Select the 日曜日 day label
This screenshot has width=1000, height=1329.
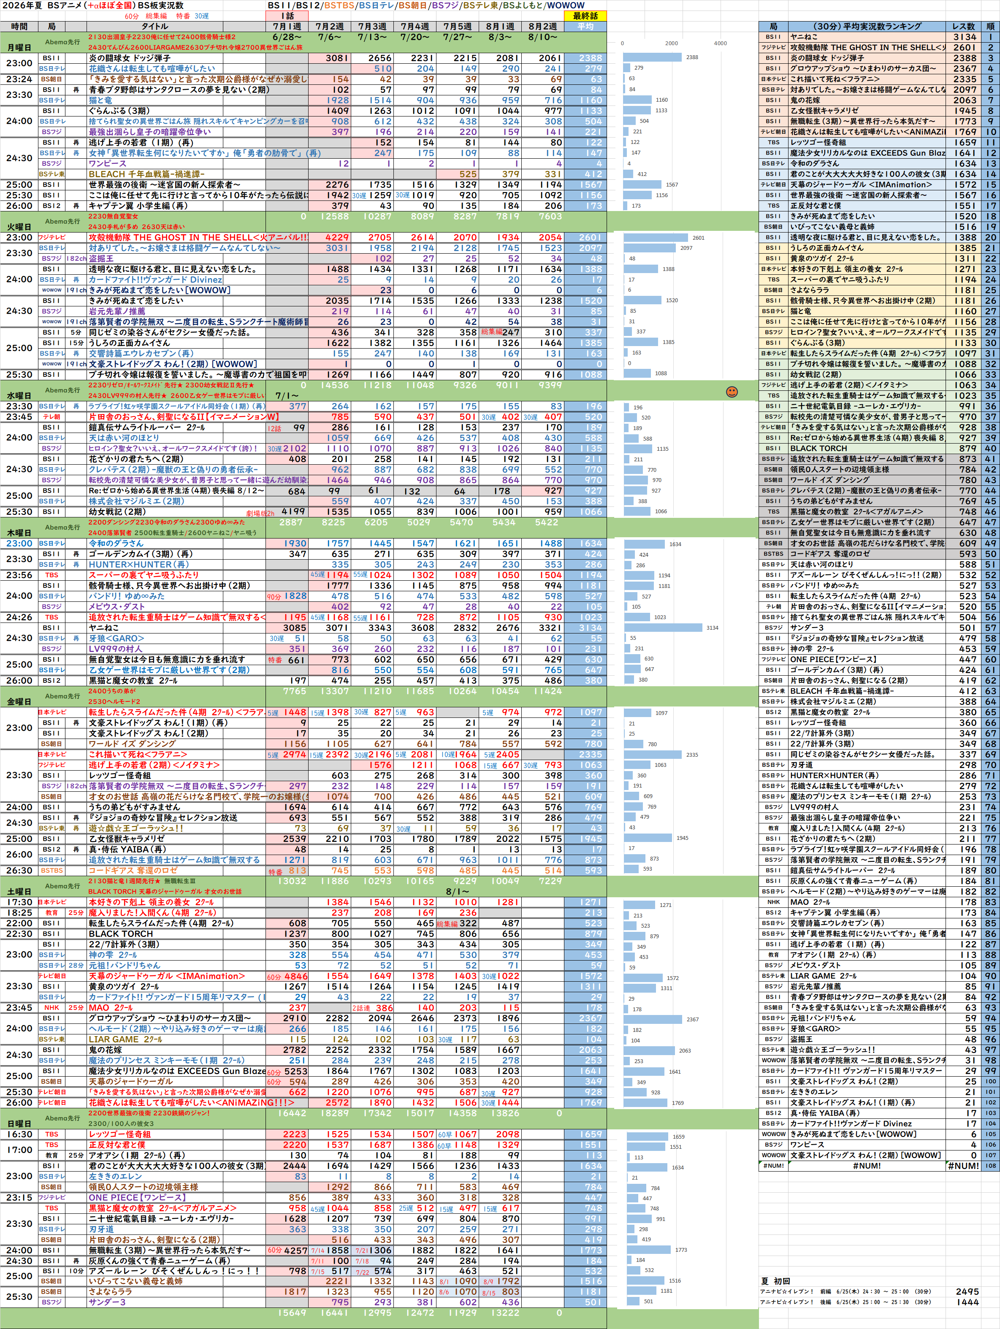(x=19, y=1123)
